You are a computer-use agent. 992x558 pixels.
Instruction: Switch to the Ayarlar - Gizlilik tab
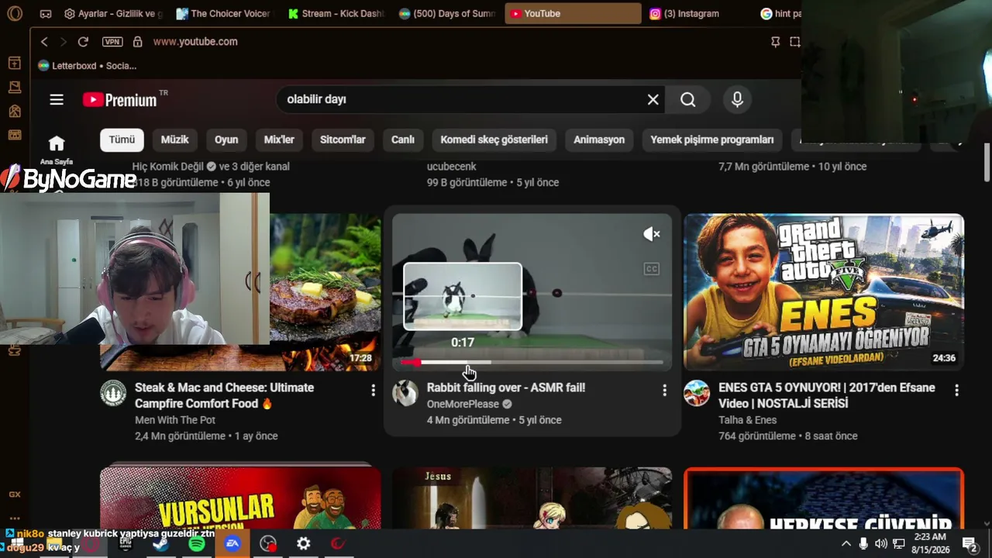[x=114, y=13]
